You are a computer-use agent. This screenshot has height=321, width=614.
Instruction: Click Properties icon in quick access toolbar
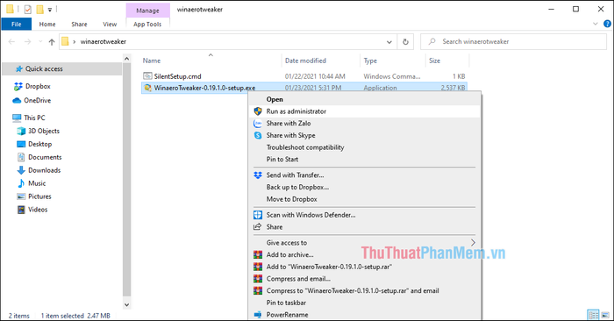(x=28, y=10)
